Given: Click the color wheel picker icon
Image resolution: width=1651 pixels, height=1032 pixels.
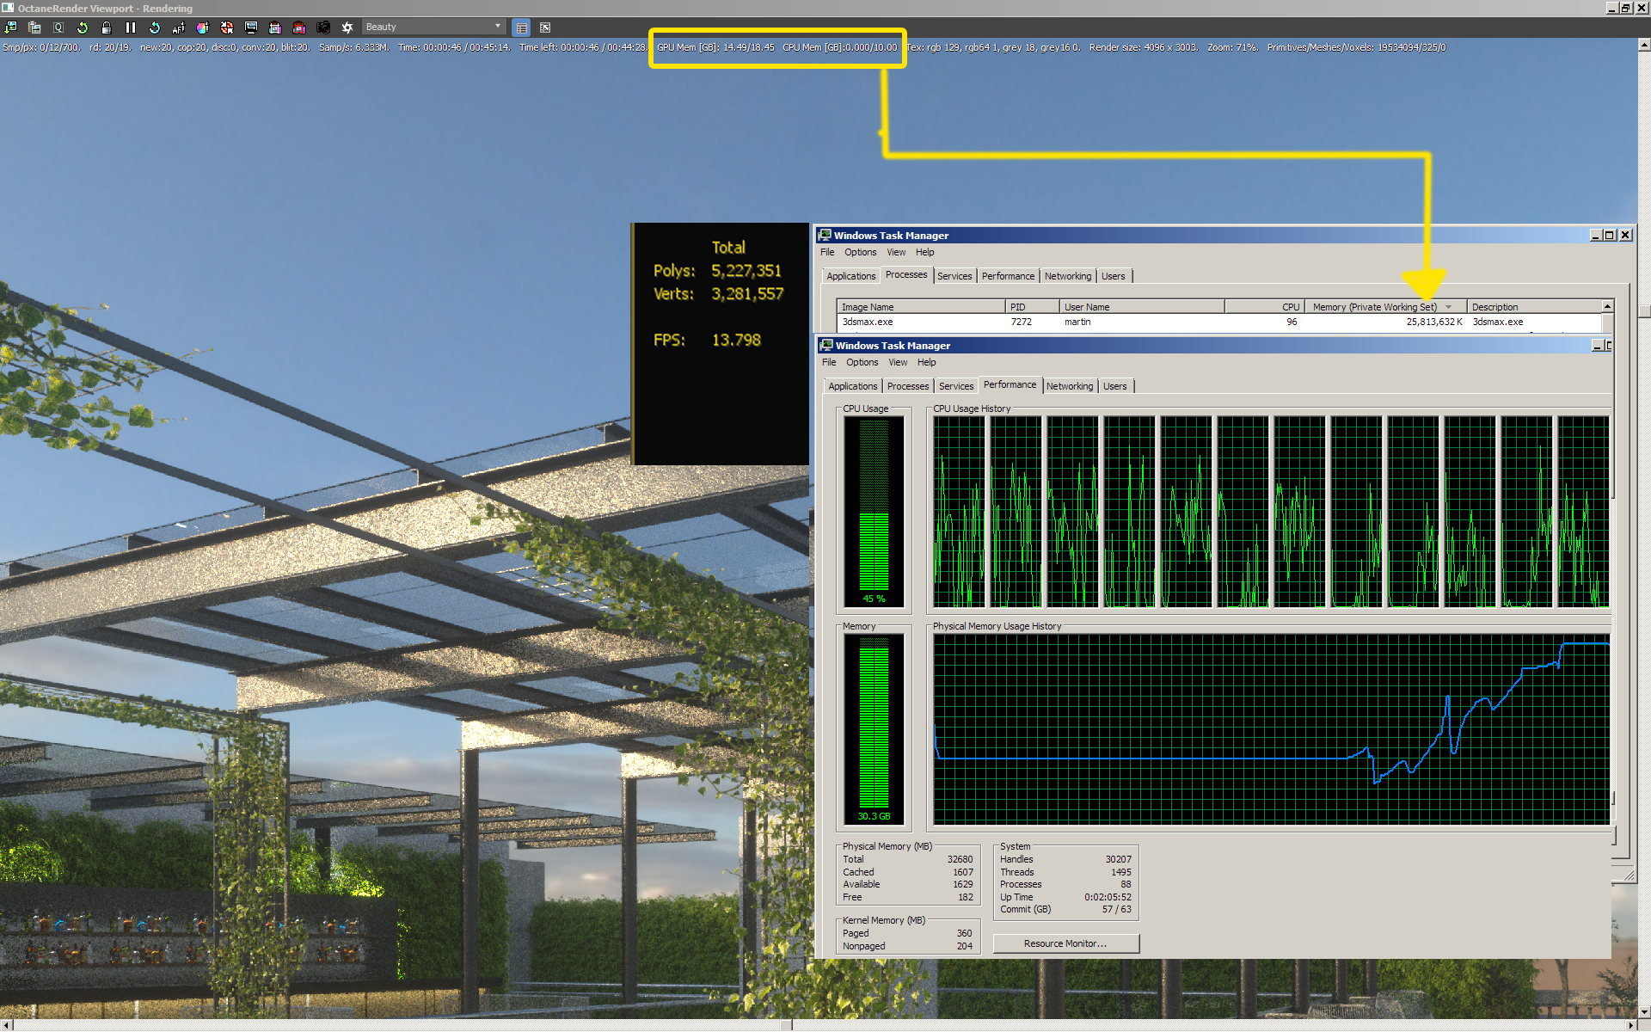Looking at the screenshot, I should pyautogui.click(x=203, y=28).
